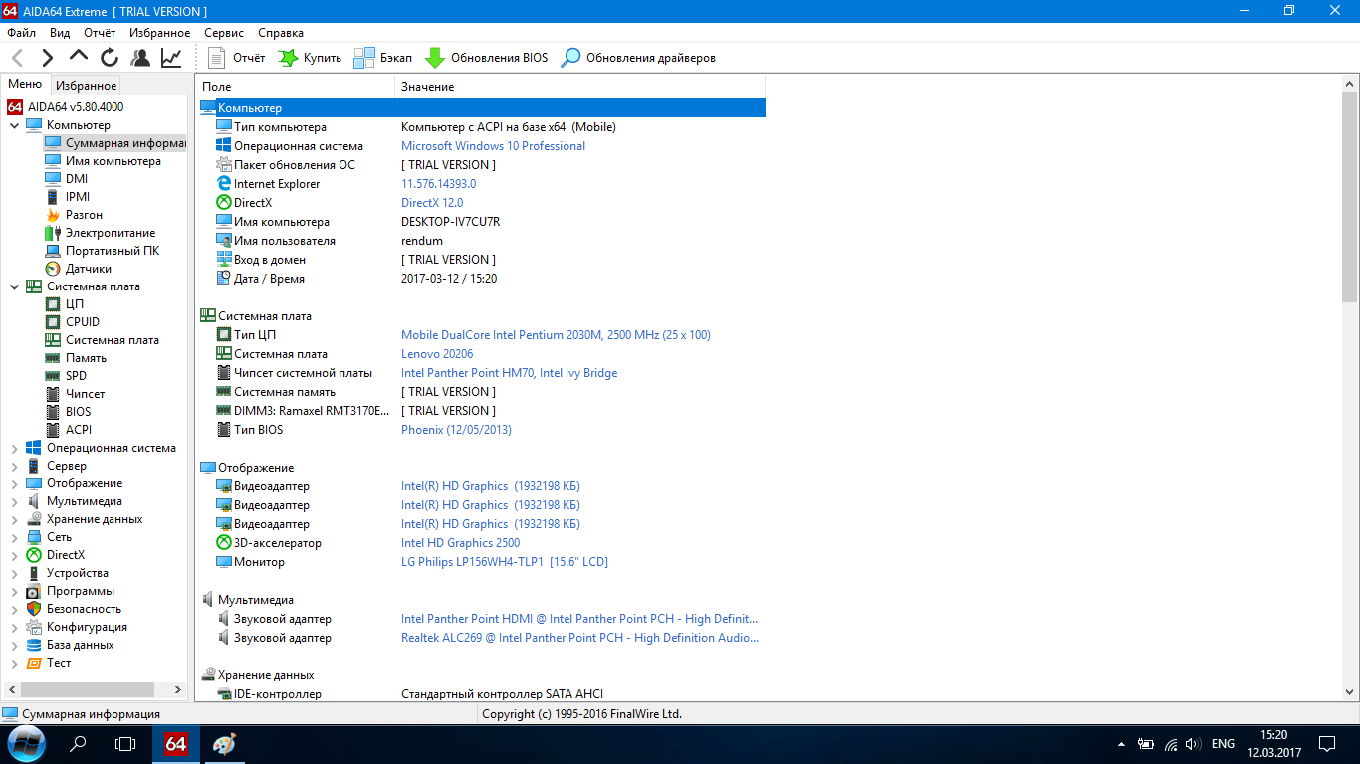1360x764 pixels.
Task: Expand the Хранение данных tree node
Action: [x=14, y=519]
